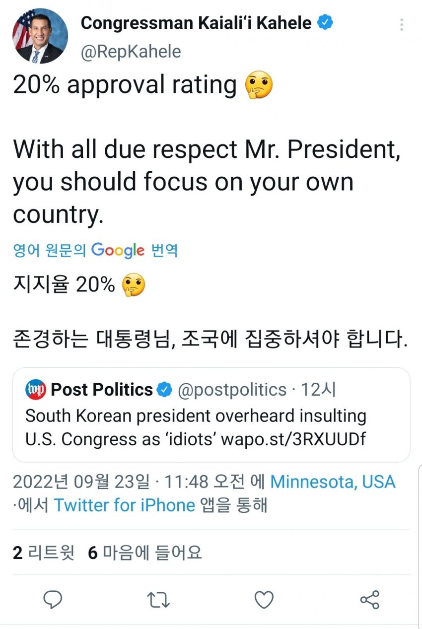Open the @postpolitics handle
The width and height of the screenshot is (422, 629).
pos(232,390)
